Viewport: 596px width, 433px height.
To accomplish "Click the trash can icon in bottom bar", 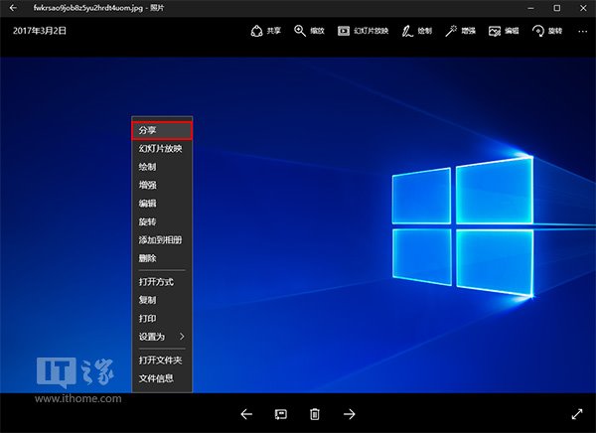I will 314,414.
